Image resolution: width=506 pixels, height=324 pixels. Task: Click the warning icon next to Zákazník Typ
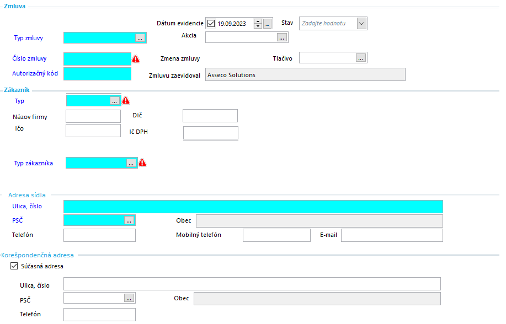pyautogui.click(x=126, y=101)
